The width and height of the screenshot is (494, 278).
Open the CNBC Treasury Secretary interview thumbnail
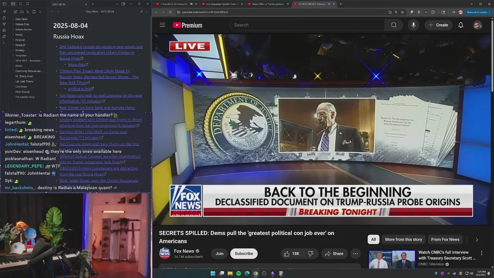392,260
